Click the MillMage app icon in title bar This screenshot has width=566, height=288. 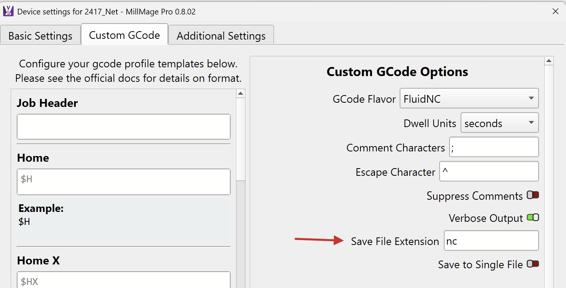(8, 11)
